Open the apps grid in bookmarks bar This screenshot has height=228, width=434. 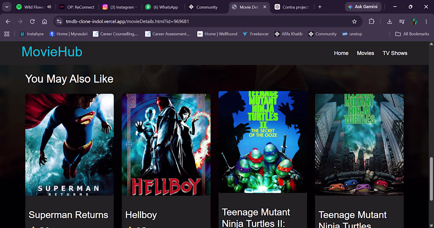click(7, 34)
